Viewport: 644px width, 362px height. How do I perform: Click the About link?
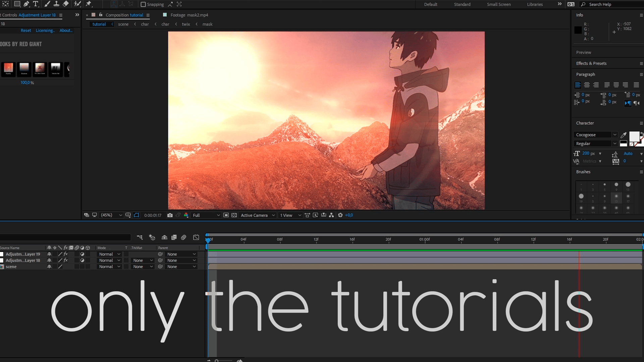pyautogui.click(x=66, y=31)
